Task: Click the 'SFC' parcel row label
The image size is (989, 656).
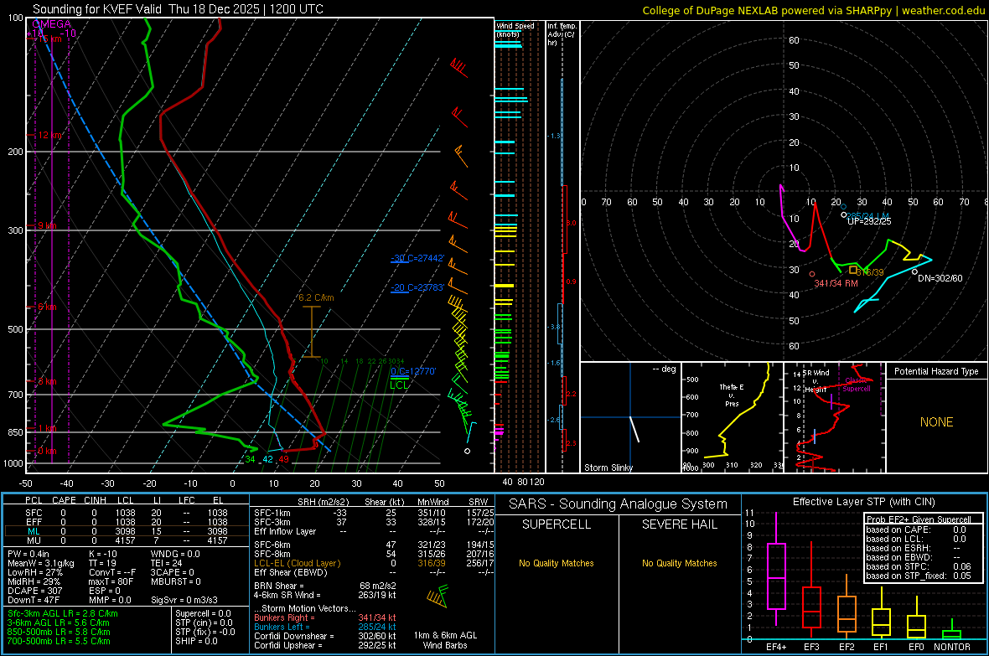Action: click(x=34, y=513)
